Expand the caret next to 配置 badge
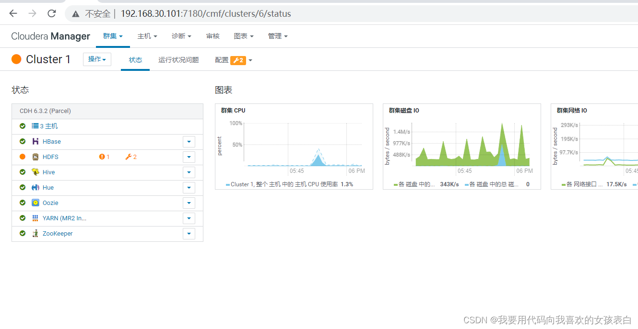 tap(250, 61)
